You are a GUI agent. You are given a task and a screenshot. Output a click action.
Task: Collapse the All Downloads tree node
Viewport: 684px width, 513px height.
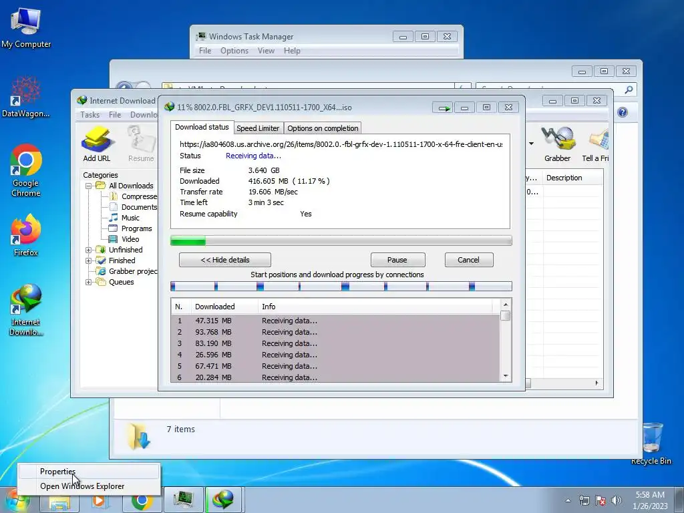(88, 186)
